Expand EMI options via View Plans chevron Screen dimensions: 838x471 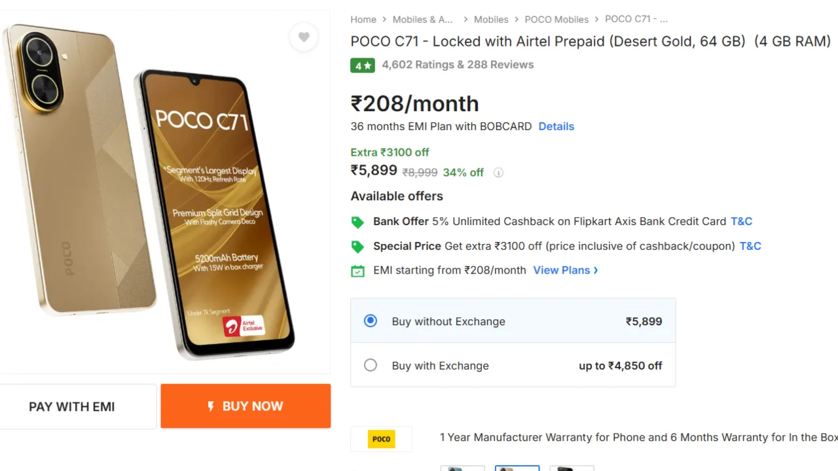pyautogui.click(x=595, y=270)
